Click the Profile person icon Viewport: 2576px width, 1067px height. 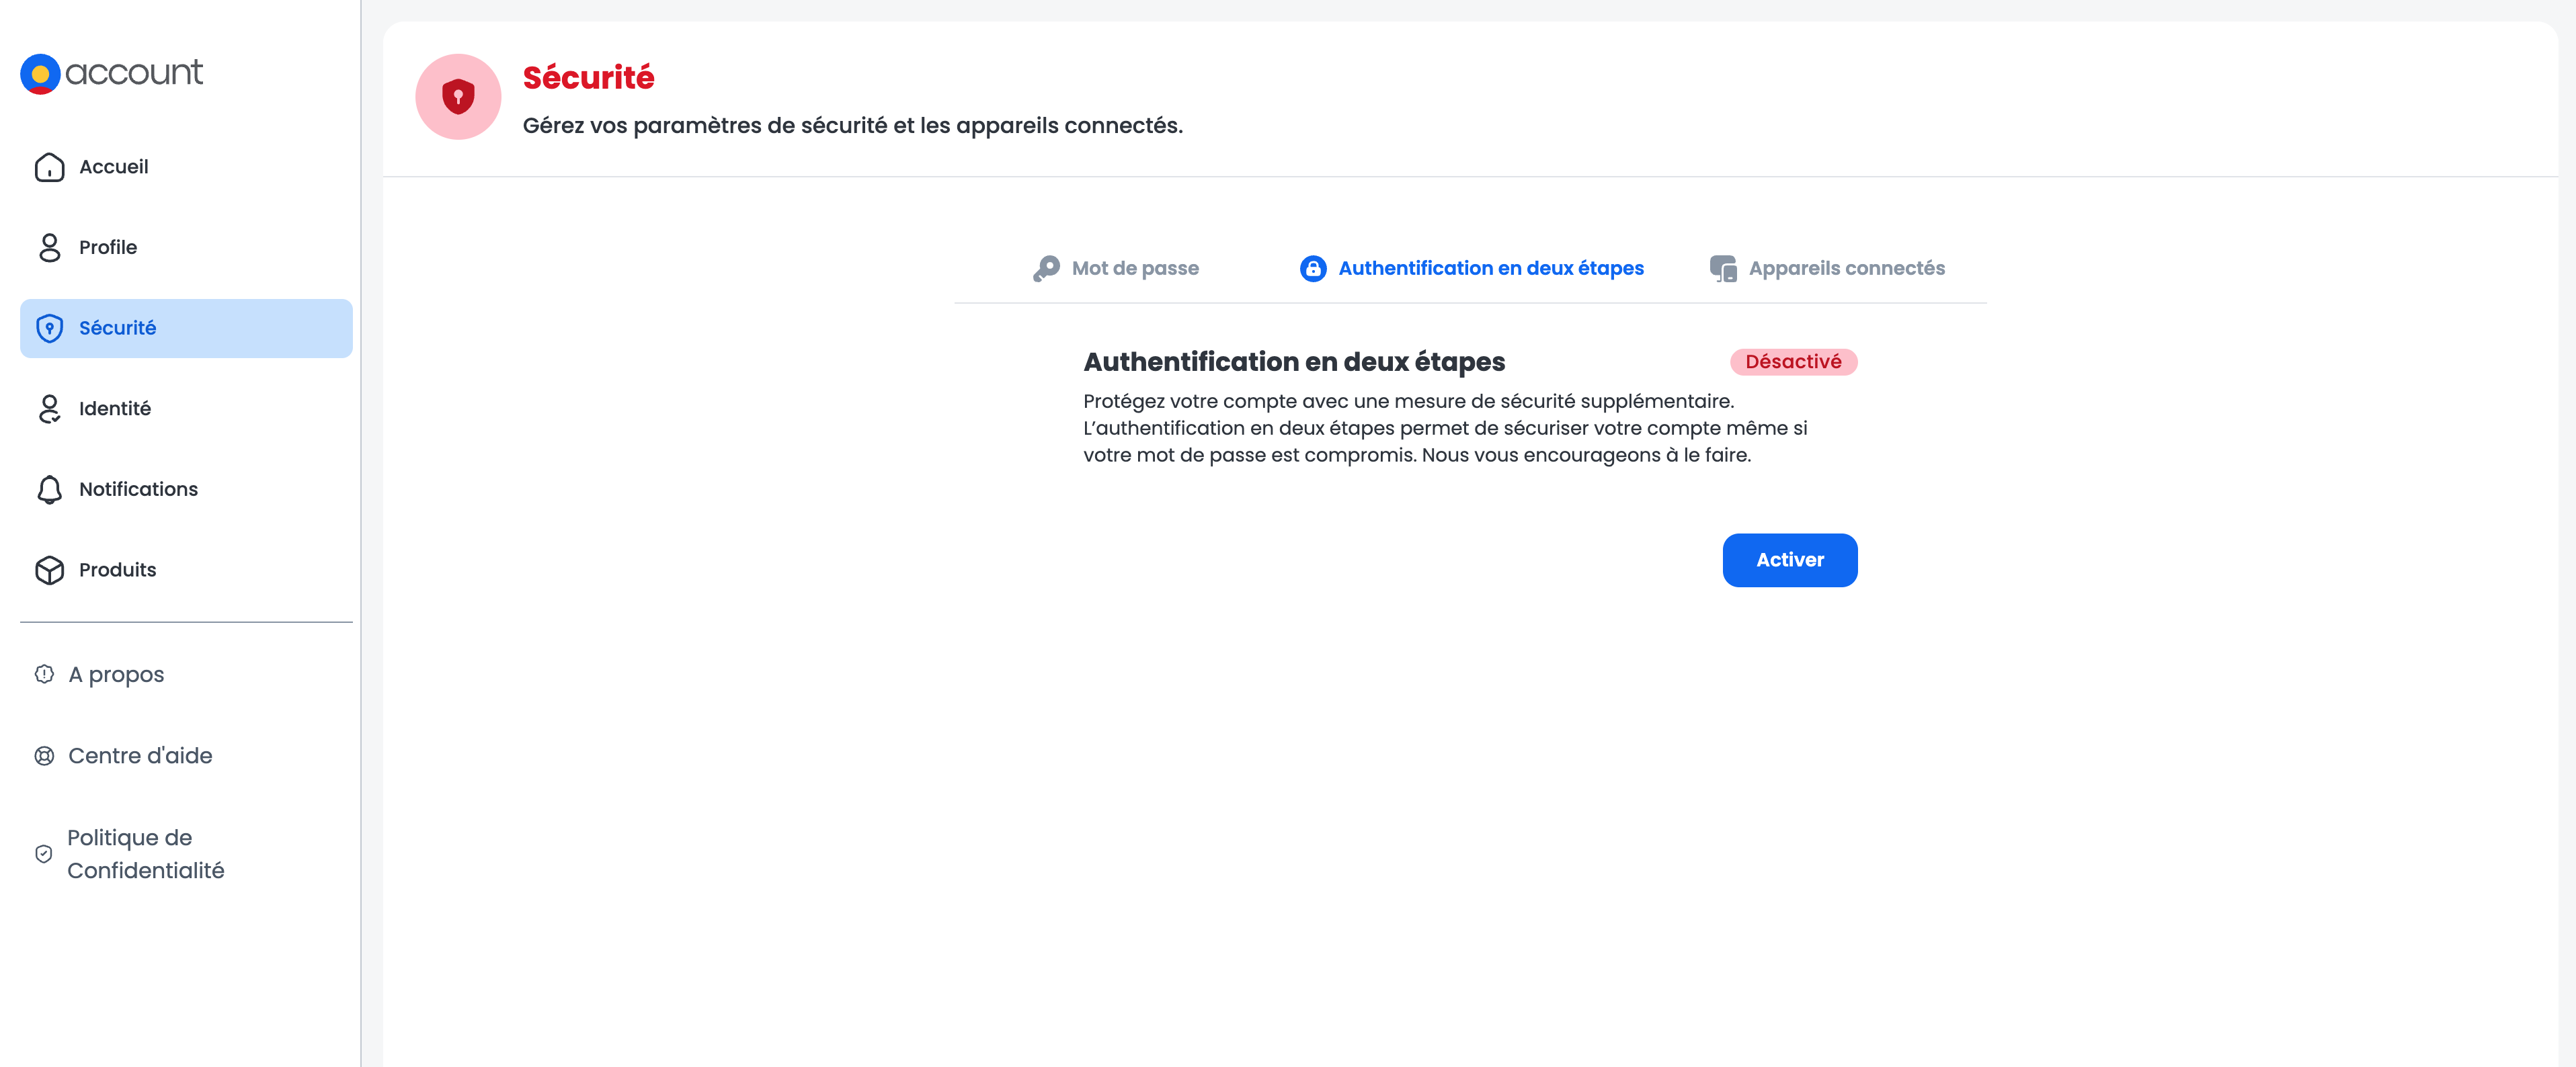click(49, 248)
